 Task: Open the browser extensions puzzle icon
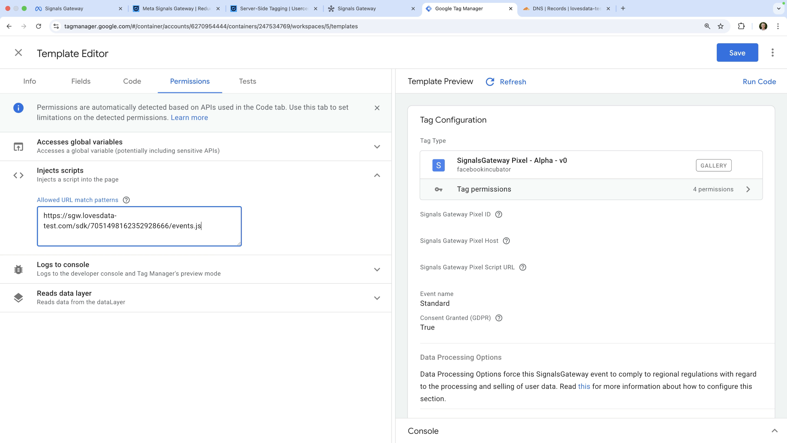point(741,26)
